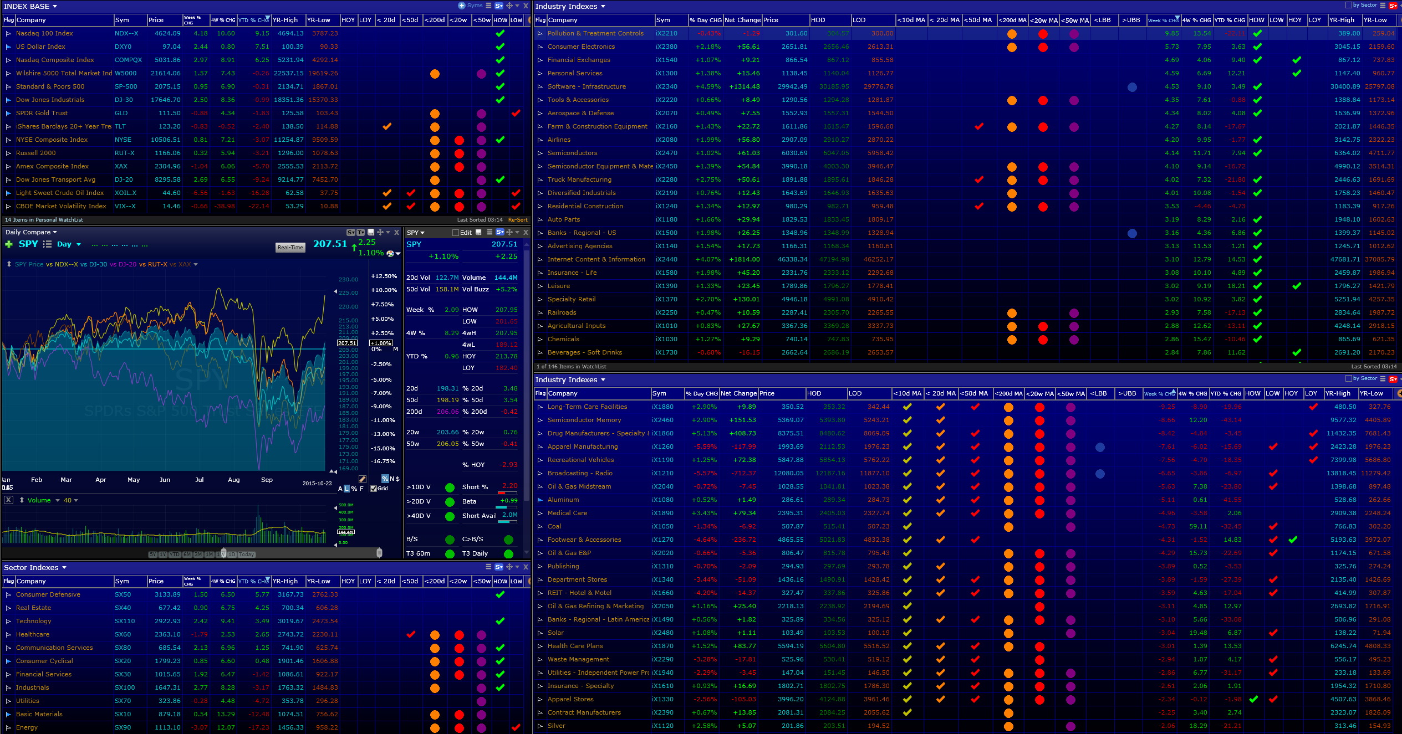Open the Sector Indexes list menu icon
Image resolution: width=1402 pixels, height=734 pixels.
pos(488,567)
